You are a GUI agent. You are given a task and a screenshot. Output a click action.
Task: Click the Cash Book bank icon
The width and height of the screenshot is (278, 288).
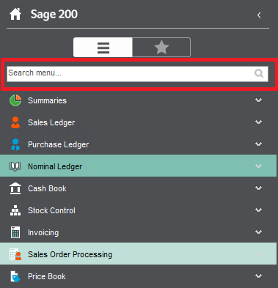pos(15,188)
